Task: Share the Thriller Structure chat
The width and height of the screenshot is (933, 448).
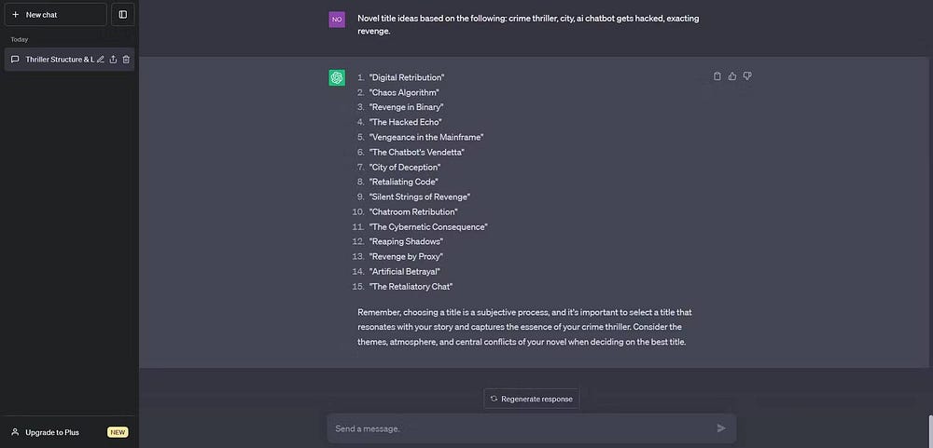Action: (113, 60)
